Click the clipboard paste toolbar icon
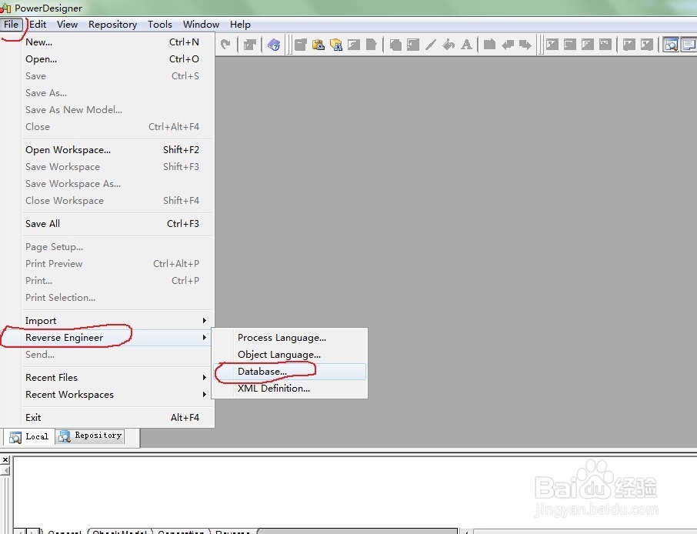The width and height of the screenshot is (697, 534). (318, 45)
